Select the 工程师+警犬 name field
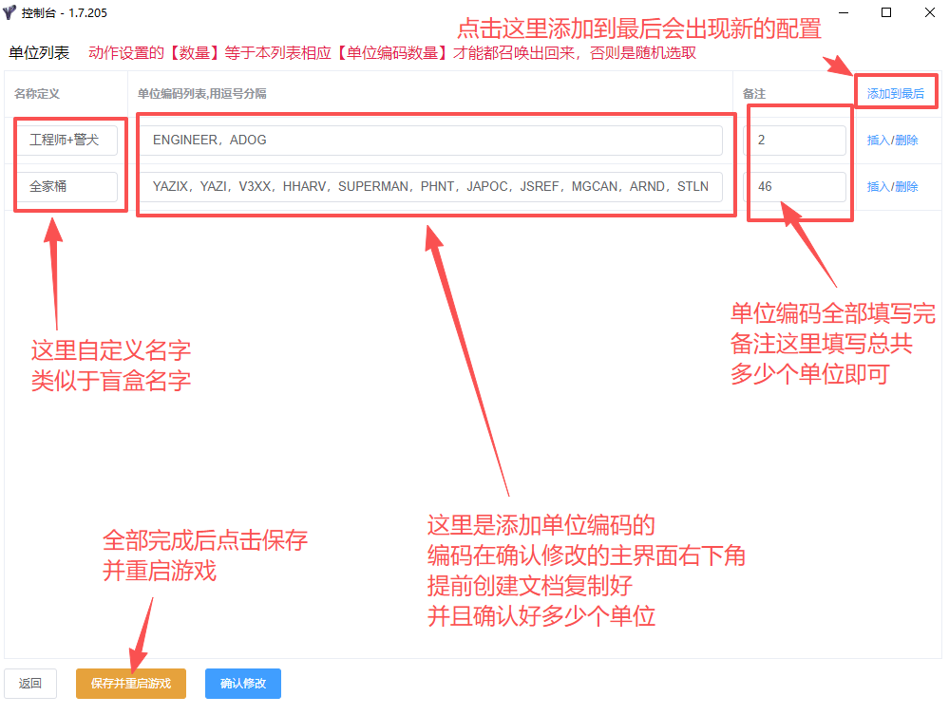 66,140
